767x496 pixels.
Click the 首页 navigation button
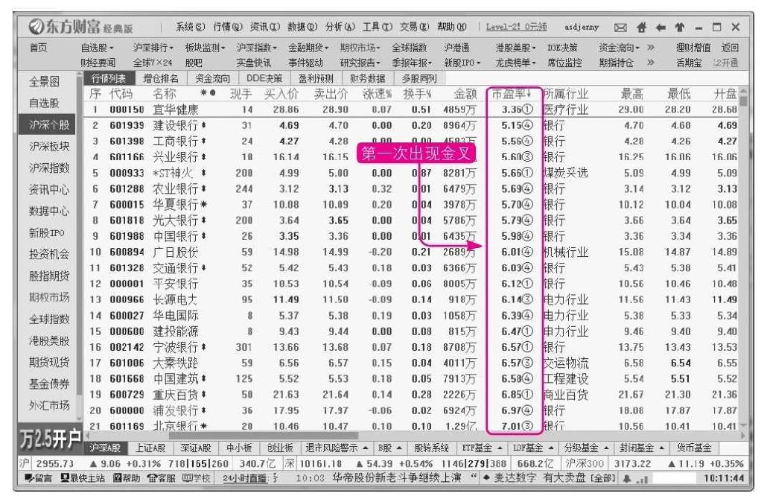point(39,48)
